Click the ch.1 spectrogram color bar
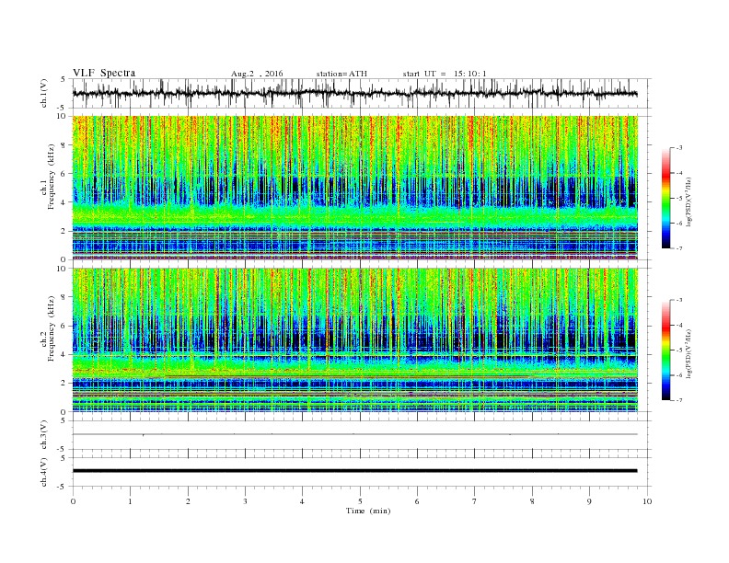Viewport: 729px width, 563px height. [665, 199]
